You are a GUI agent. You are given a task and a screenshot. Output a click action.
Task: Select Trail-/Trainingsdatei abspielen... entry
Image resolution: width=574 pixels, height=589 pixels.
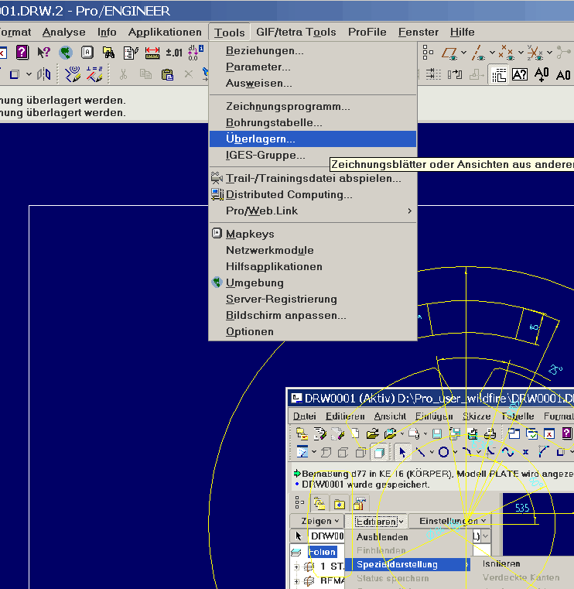coord(313,179)
